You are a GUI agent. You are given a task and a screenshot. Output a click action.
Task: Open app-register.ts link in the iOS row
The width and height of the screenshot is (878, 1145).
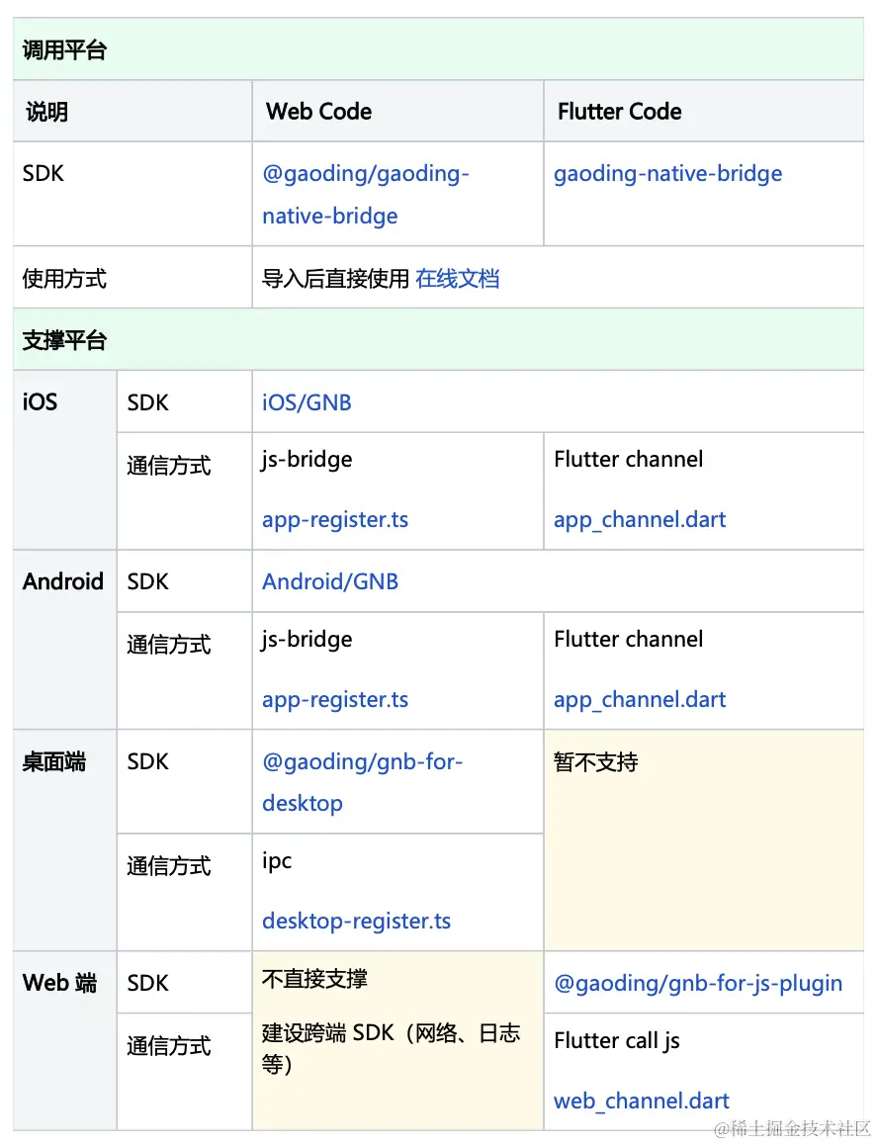click(x=334, y=520)
